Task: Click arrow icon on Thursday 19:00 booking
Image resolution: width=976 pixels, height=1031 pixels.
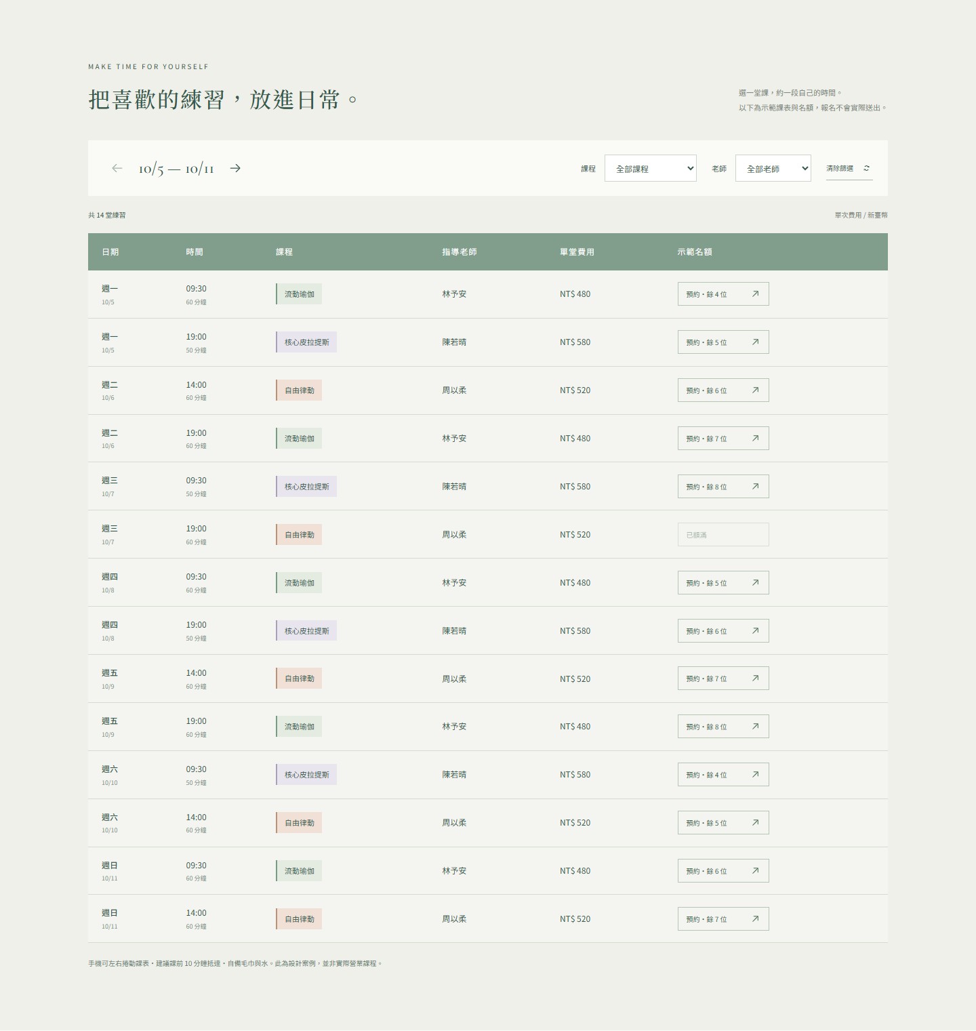Action: (x=755, y=630)
